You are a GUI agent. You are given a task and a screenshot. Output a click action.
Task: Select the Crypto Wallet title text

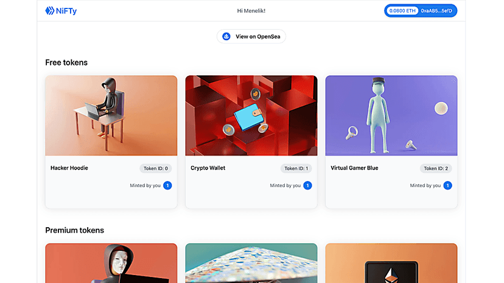coord(208,168)
